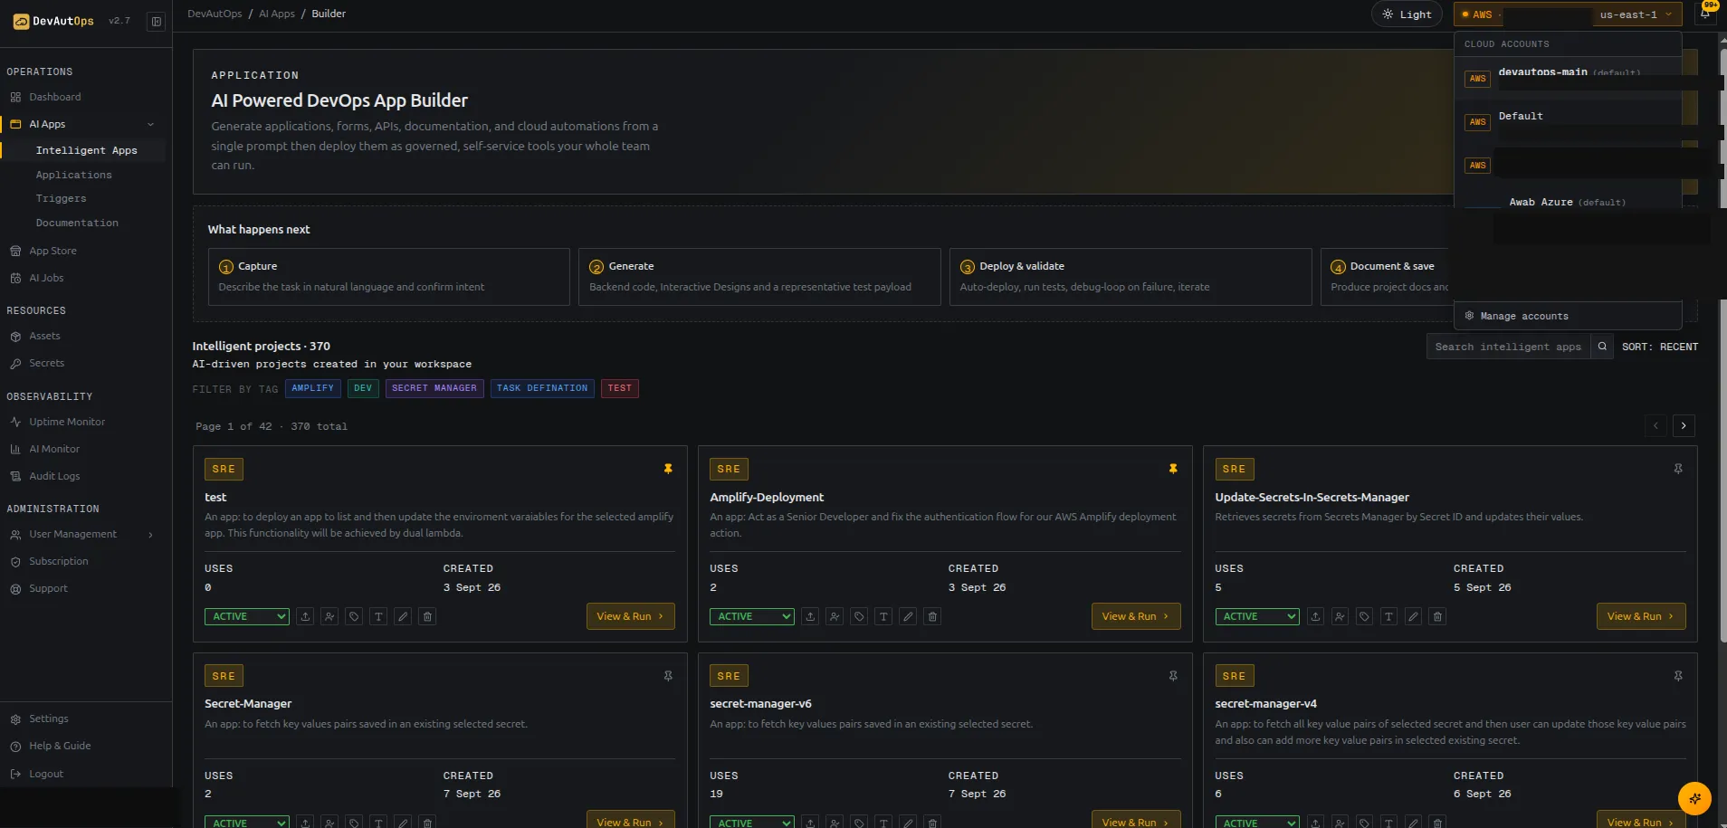
Task: Pin the secret-manager-v4 card
Action: (1678, 676)
